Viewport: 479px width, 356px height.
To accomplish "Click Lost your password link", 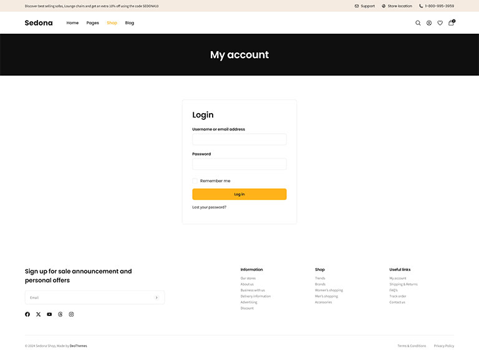I will (x=209, y=207).
